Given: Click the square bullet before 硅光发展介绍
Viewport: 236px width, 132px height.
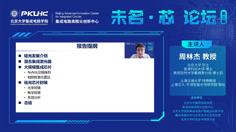Looking at the screenshot, I should pos(20,56).
